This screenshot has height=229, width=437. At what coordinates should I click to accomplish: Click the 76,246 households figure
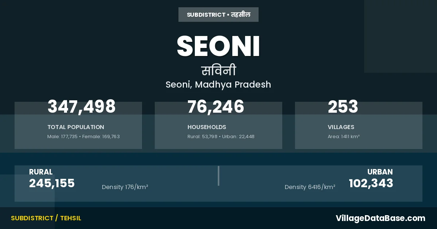[216, 107]
